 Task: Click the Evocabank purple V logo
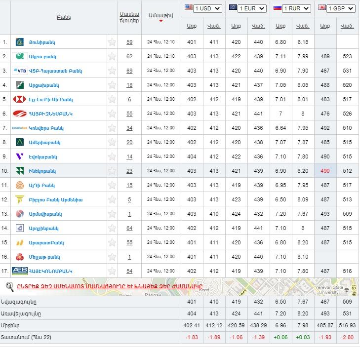20,157
